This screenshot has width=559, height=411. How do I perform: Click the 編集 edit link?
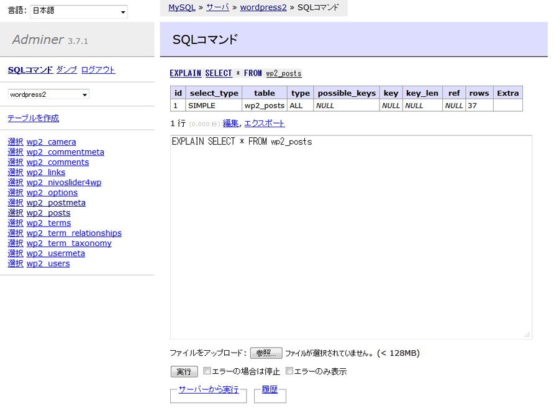pyautogui.click(x=230, y=123)
